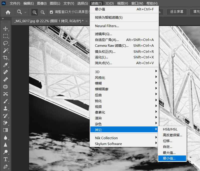Open the 文件(F) menu
200x171 pixels.
[x=15, y=3]
